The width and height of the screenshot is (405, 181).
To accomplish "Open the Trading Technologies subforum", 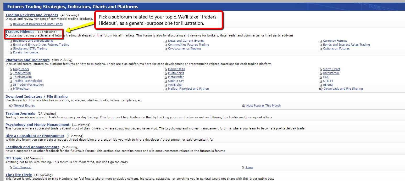I will click(27, 81).
